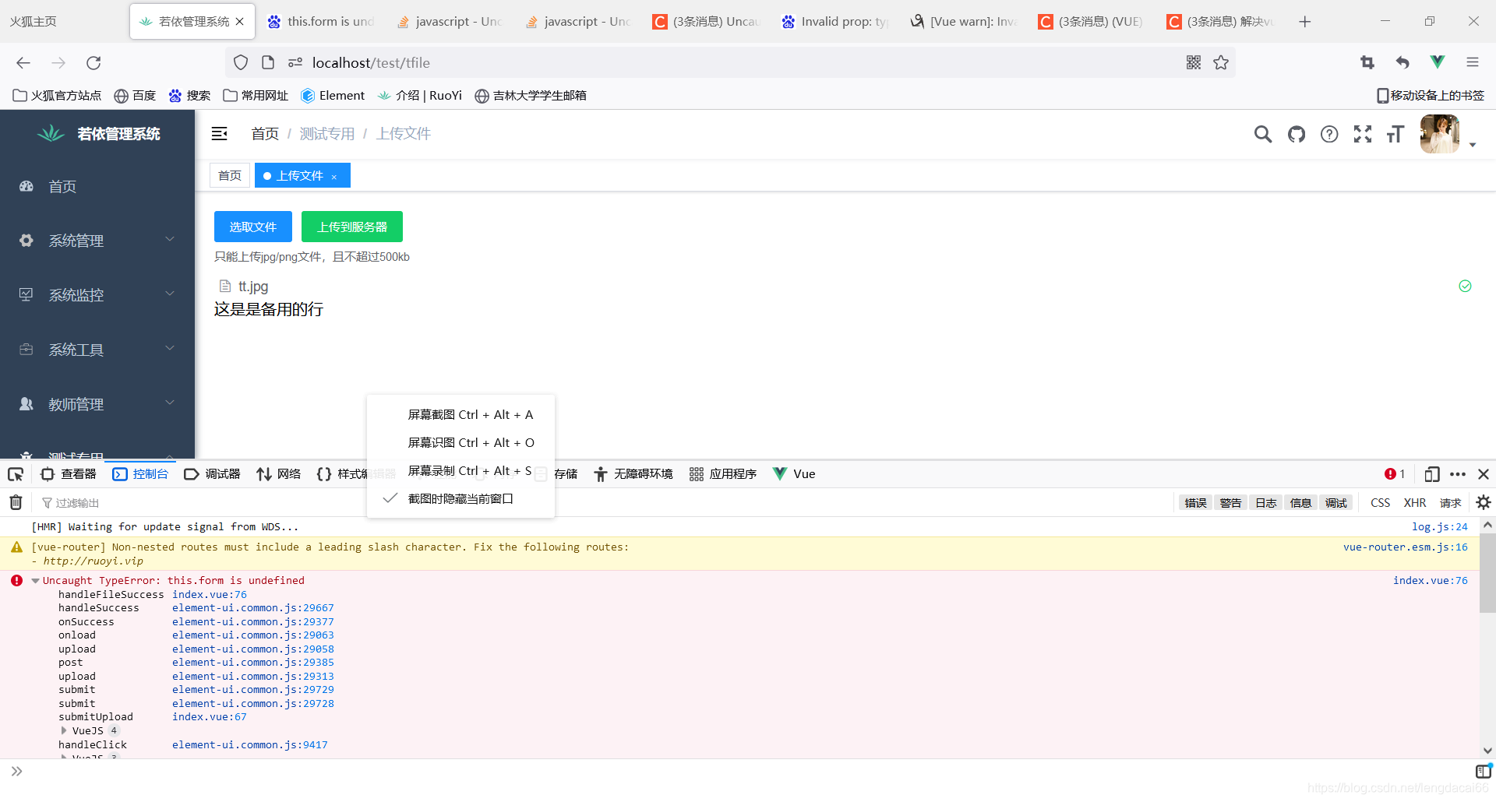Open the Firefox hamburger menu
Viewport: 1496px width, 802px height.
point(1473,62)
